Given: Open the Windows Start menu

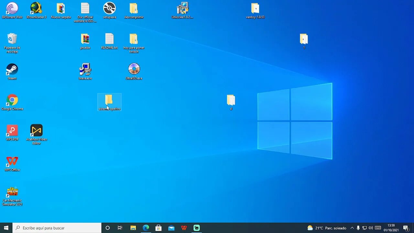Looking at the screenshot, I should click(x=6, y=228).
